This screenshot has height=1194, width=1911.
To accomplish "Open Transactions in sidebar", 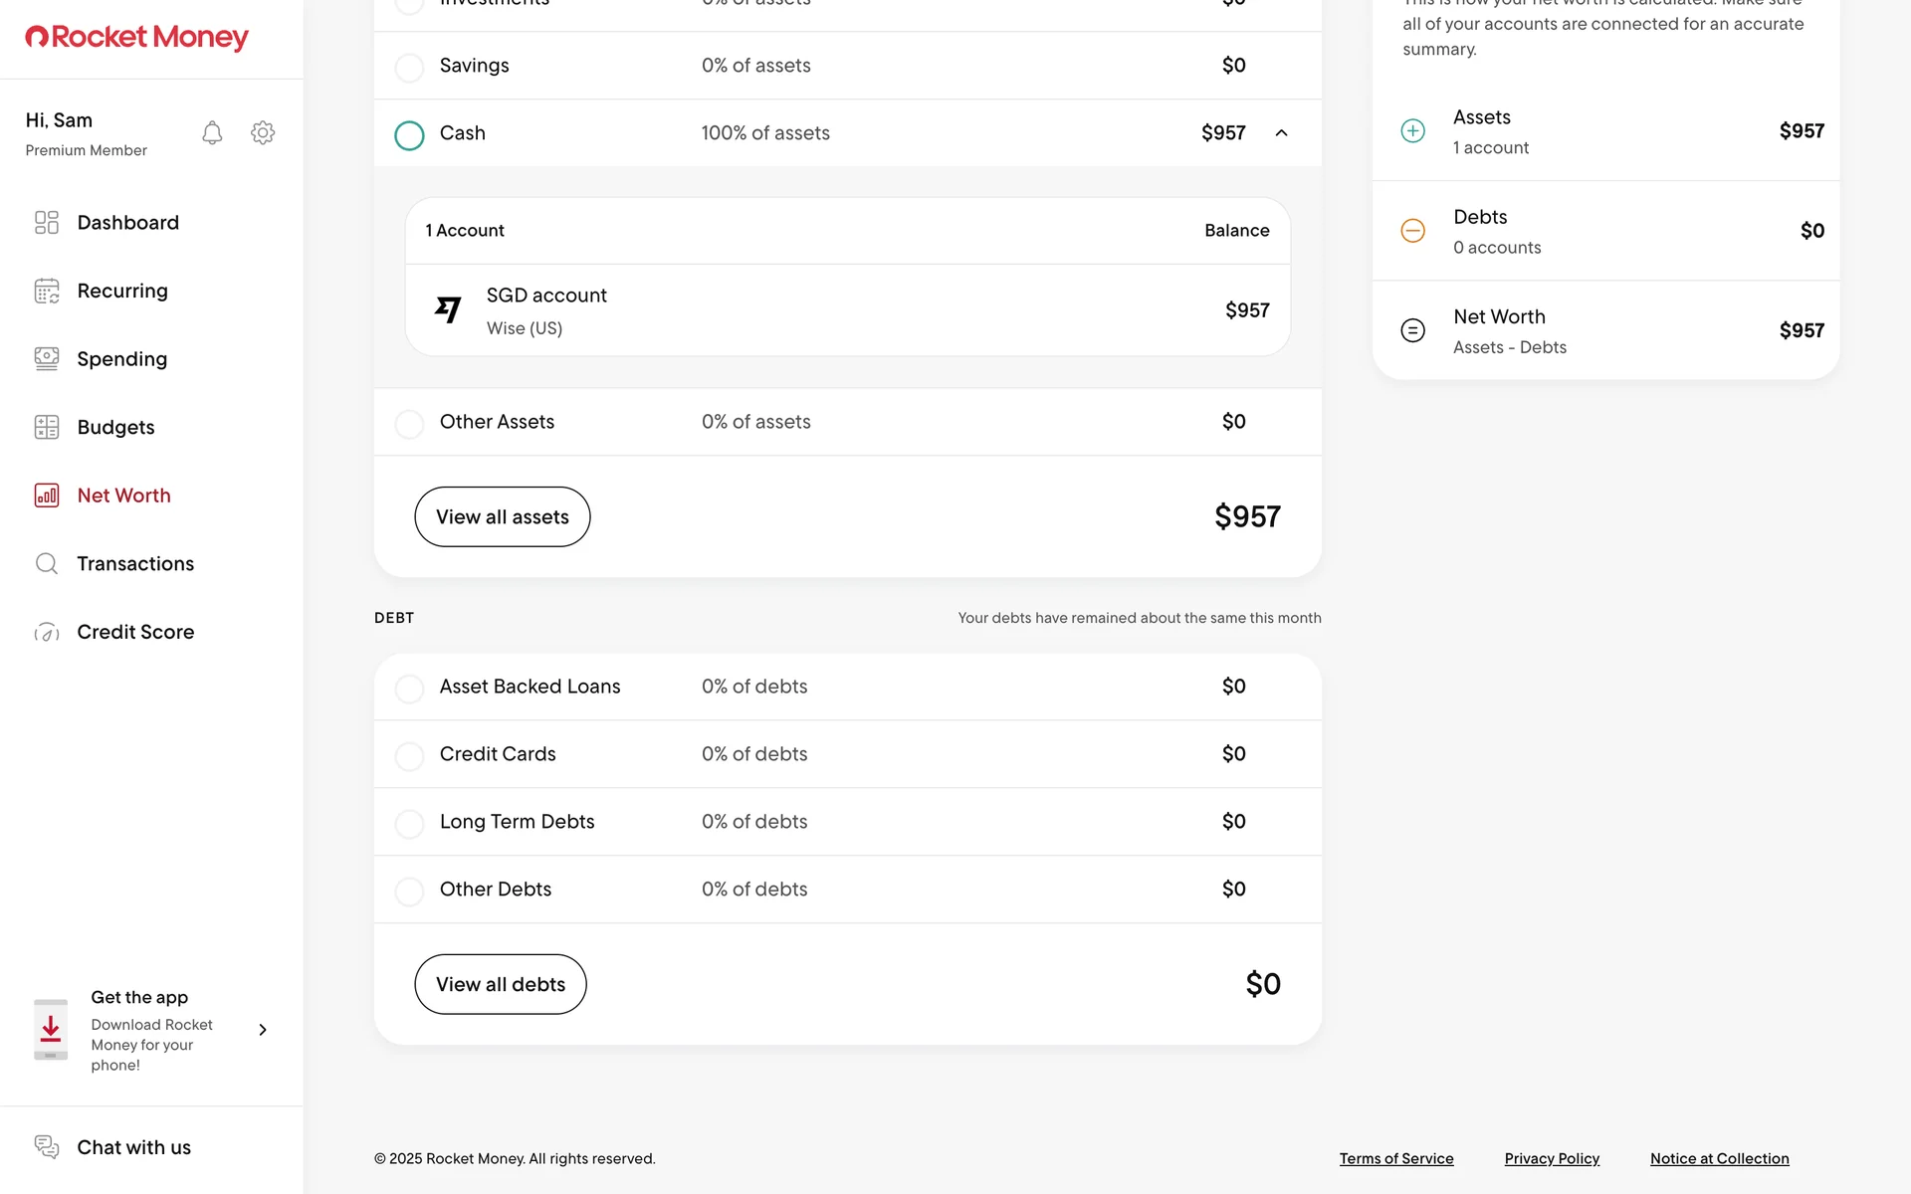I will pos(134,564).
